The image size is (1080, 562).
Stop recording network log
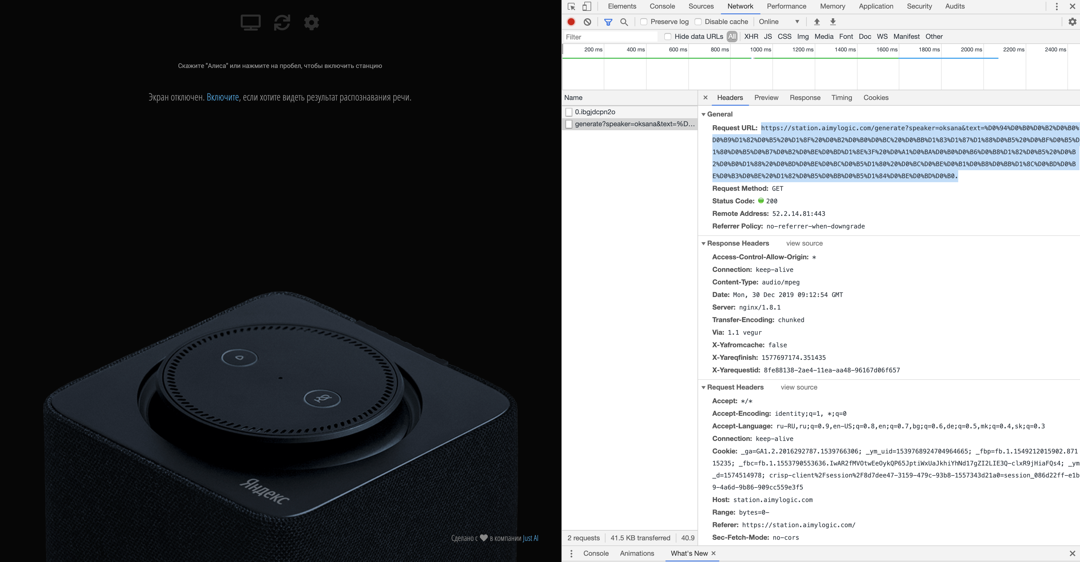click(571, 21)
